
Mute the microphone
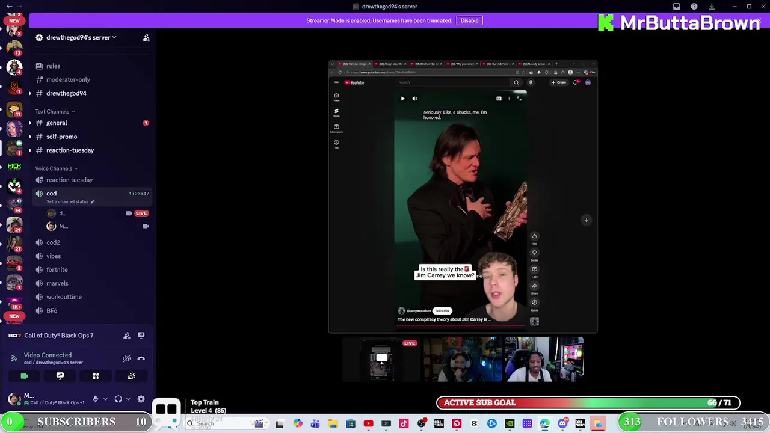coord(95,399)
